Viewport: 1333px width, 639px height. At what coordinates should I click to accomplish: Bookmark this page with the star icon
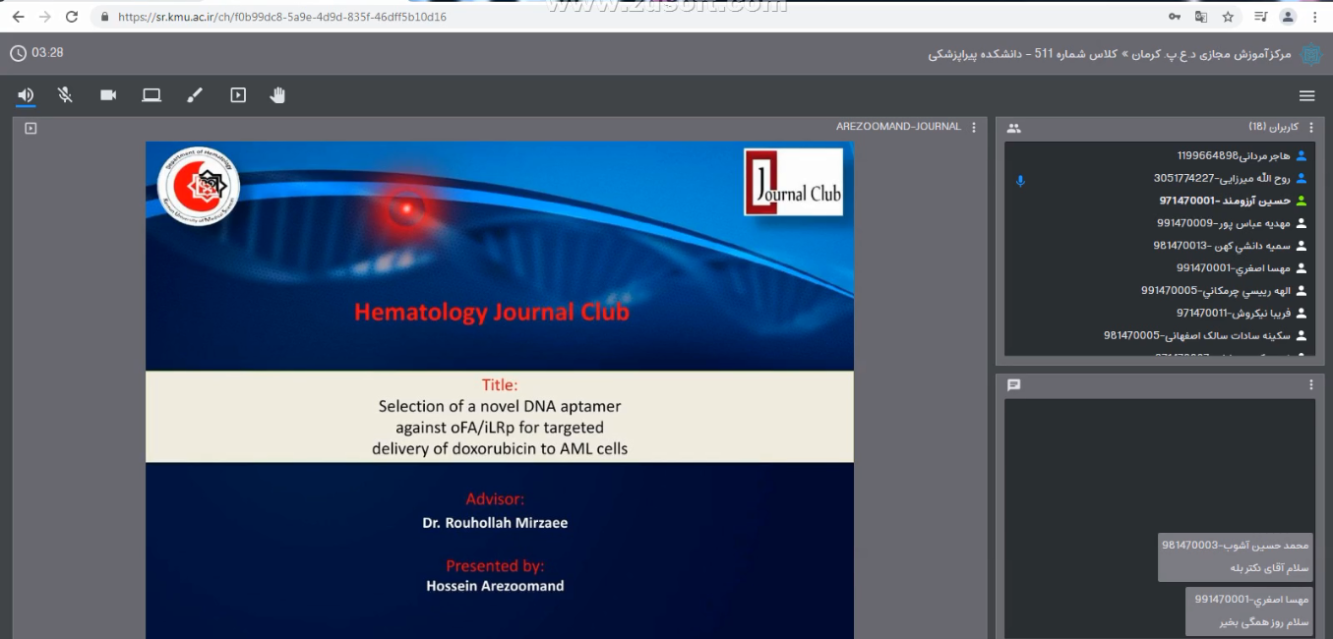[x=1228, y=17]
